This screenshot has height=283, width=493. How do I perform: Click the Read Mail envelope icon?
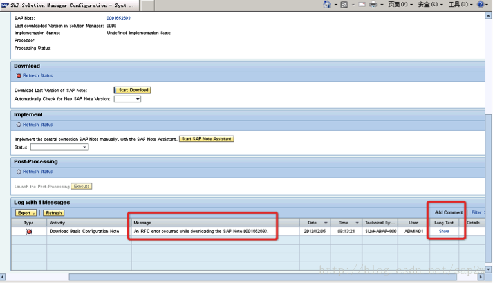tap(362, 5)
